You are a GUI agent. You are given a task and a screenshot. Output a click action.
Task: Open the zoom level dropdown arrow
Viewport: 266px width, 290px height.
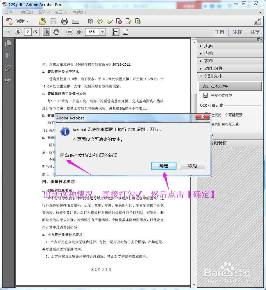[103, 32]
